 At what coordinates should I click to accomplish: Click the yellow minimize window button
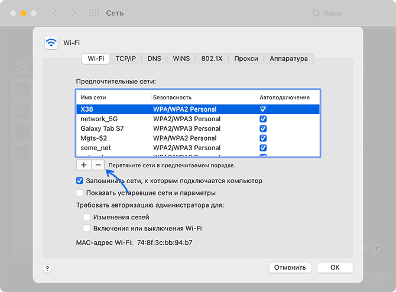coord(23,13)
